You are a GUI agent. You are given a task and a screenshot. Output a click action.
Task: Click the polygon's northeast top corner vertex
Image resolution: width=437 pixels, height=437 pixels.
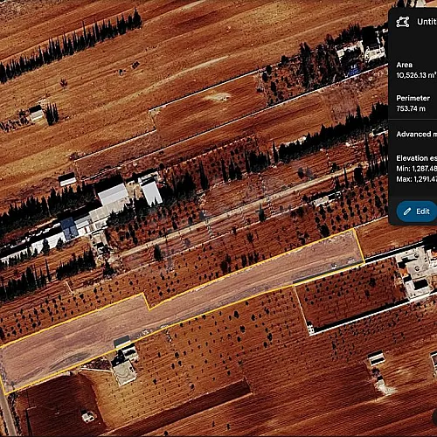(354, 229)
